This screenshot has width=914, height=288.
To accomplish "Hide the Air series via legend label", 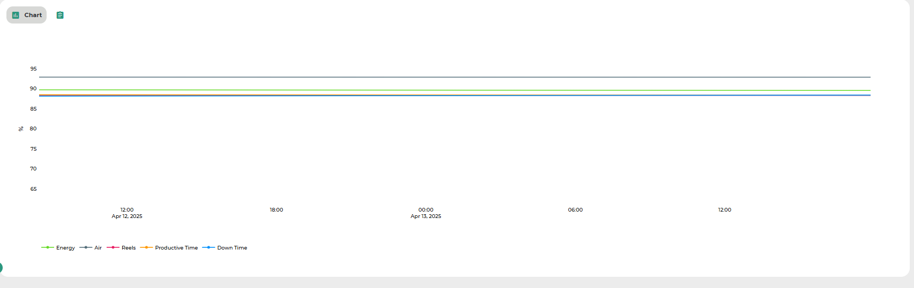I will pyautogui.click(x=98, y=248).
